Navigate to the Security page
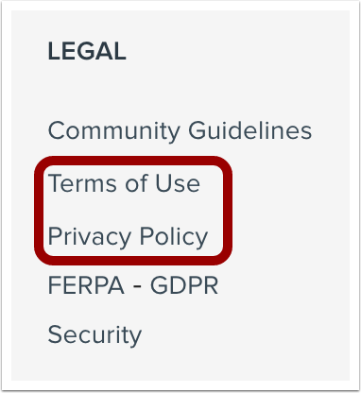The width and height of the screenshot is (361, 393). pos(95,335)
